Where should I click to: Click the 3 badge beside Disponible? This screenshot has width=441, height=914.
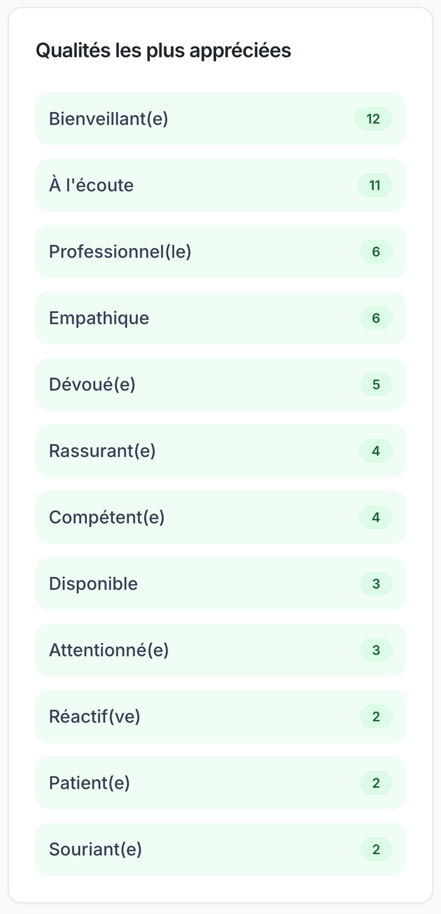pyautogui.click(x=376, y=584)
